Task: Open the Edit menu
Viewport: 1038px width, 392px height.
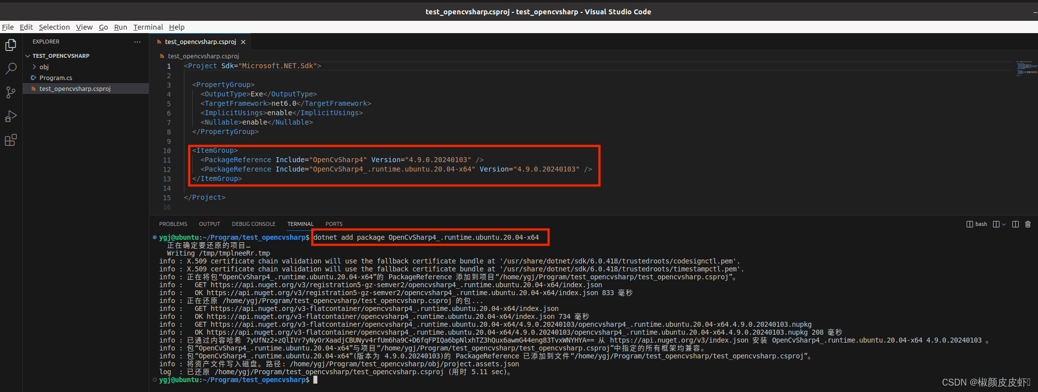Action: [x=26, y=27]
